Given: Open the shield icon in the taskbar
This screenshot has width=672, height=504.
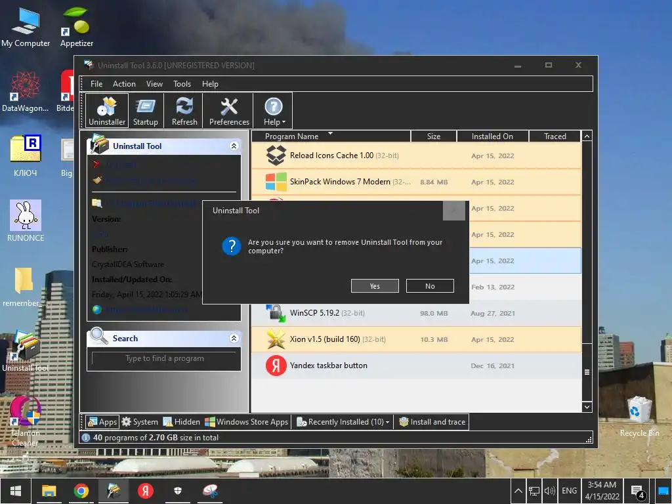Looking at the screenshot, I should (x=178, y=491).
